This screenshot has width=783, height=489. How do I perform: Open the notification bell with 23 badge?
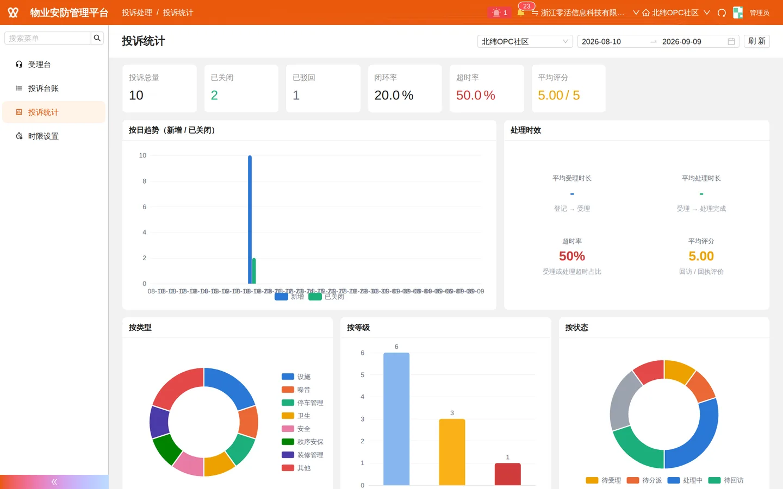click(521, 12)
